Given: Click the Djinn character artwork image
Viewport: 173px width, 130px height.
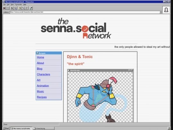Looking at the screenshot, I should [x=100, y=97].
